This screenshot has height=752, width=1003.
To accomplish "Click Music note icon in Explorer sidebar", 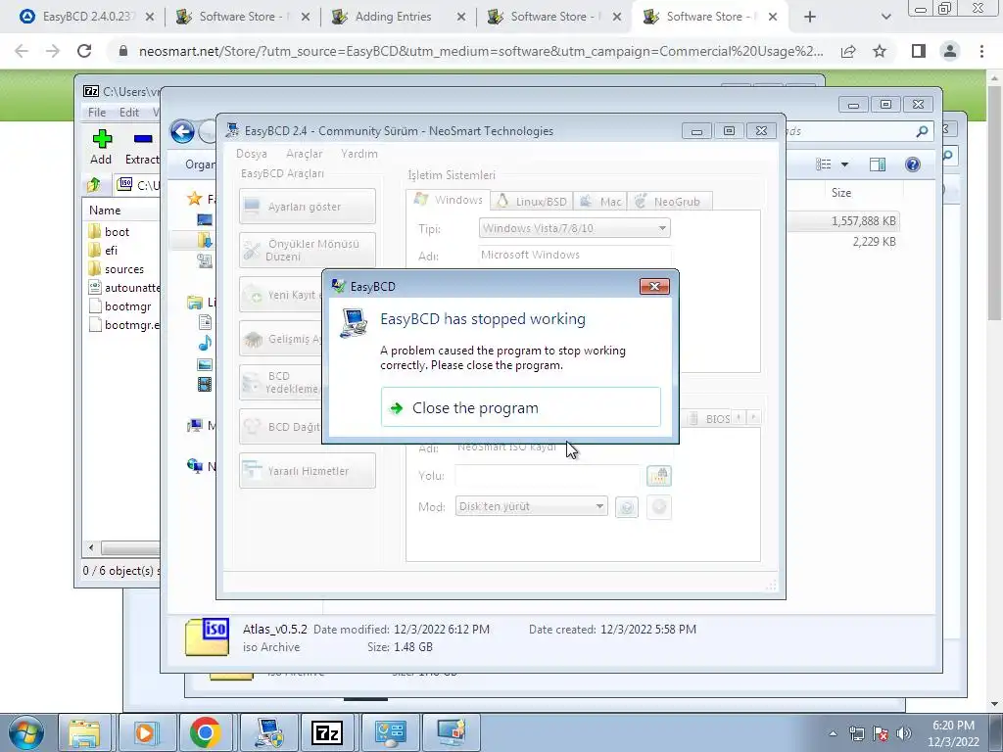I will coord(205,344).
